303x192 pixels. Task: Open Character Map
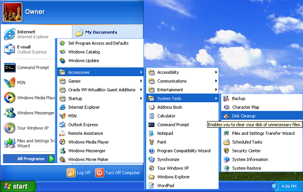pos(262,107)
